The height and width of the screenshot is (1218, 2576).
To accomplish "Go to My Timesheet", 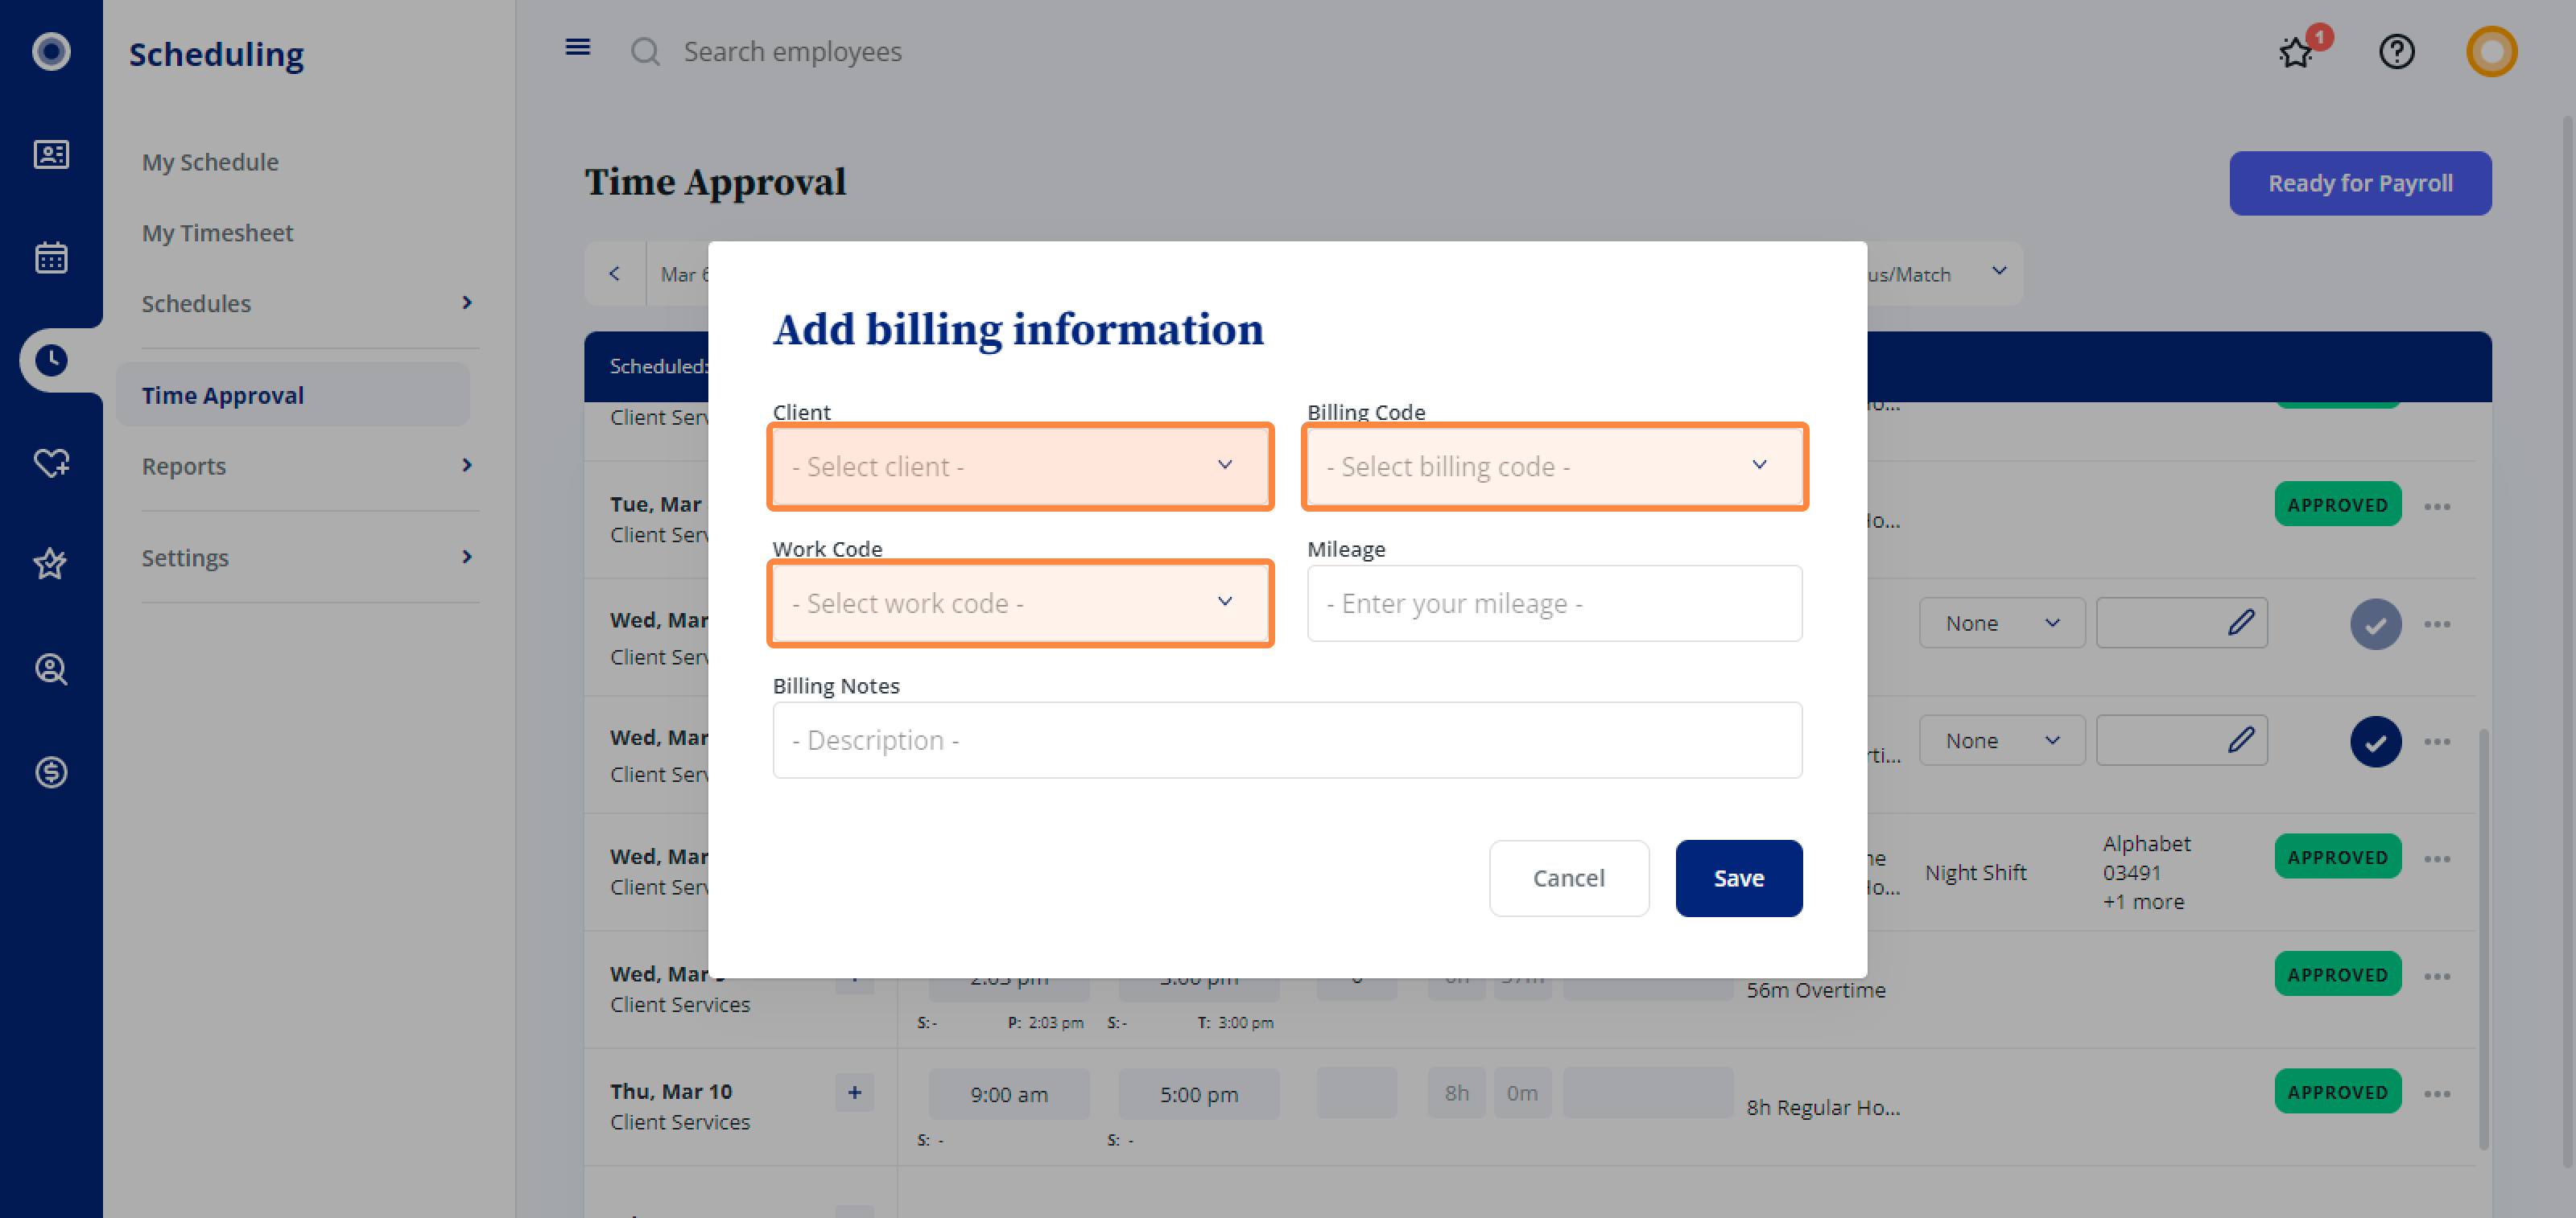I will pos(217,232).
